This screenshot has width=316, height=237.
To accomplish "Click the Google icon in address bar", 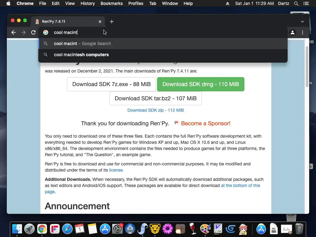I will tap(46, 32).
